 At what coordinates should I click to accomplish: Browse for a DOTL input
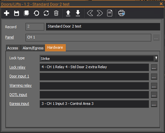(x=154, y=95)
